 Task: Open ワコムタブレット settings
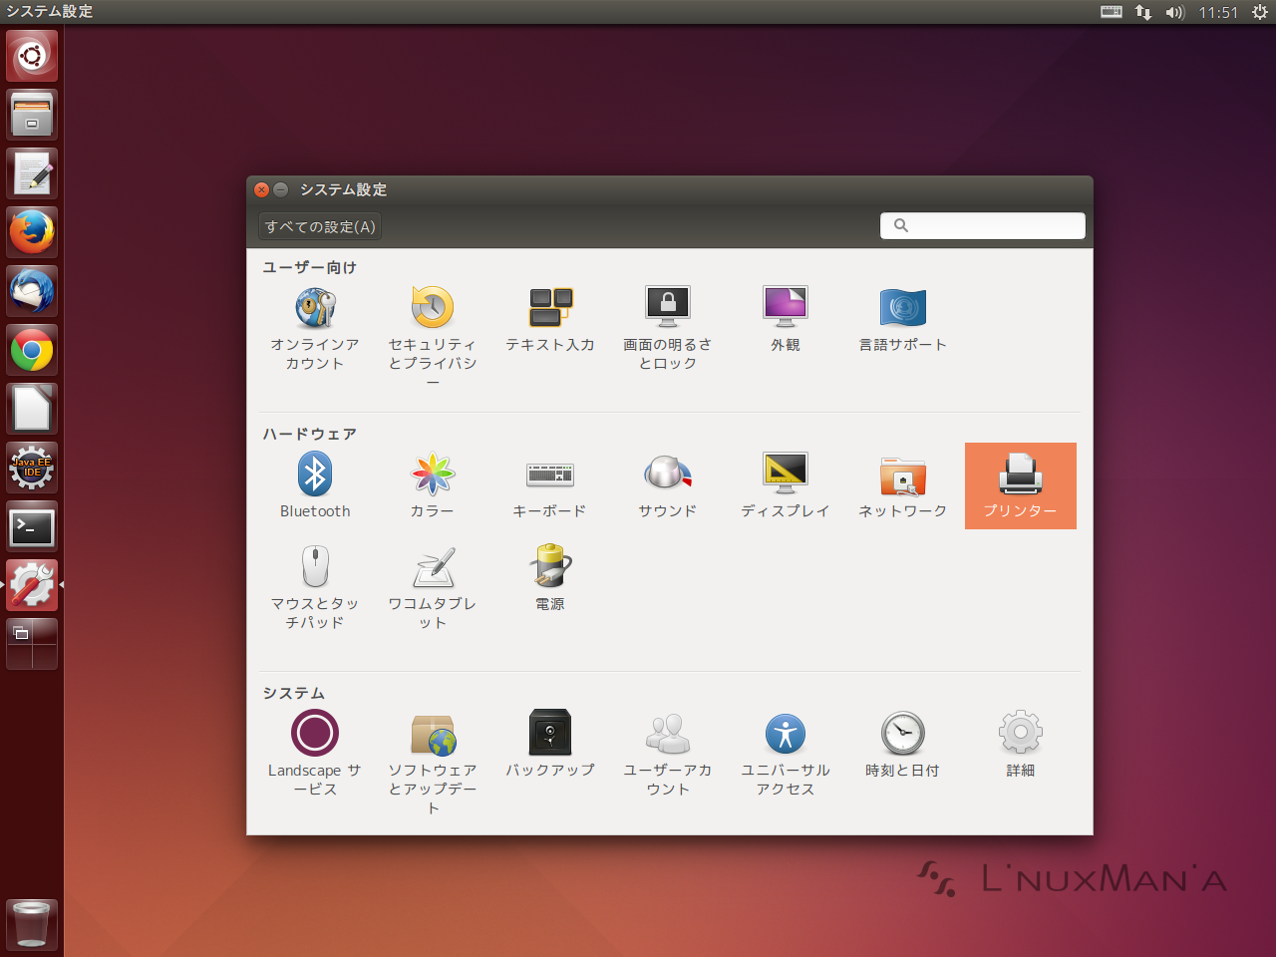click(433, 587)
